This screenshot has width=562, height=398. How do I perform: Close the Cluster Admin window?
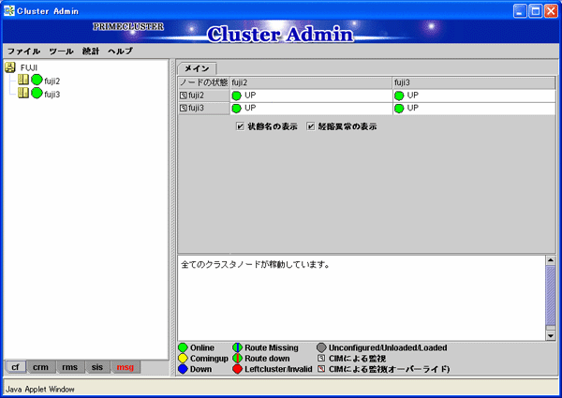click(551, 11)
